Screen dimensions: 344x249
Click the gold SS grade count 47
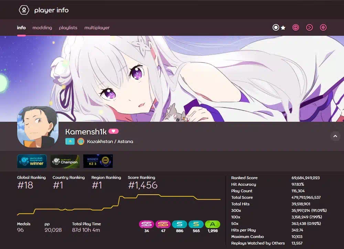[163, 231]
